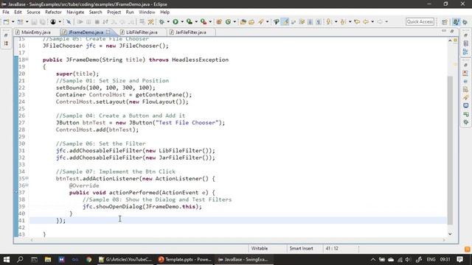Open the Refactor menu
This screenshot has height=265, width=472.
pos(53,12)
